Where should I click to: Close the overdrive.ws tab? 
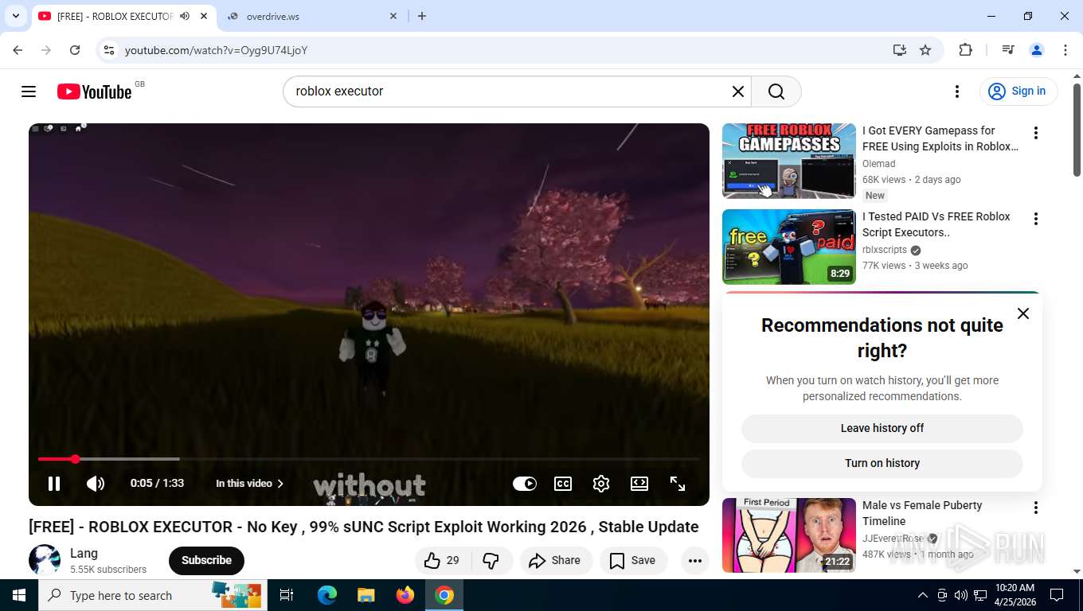pos(393,16)
